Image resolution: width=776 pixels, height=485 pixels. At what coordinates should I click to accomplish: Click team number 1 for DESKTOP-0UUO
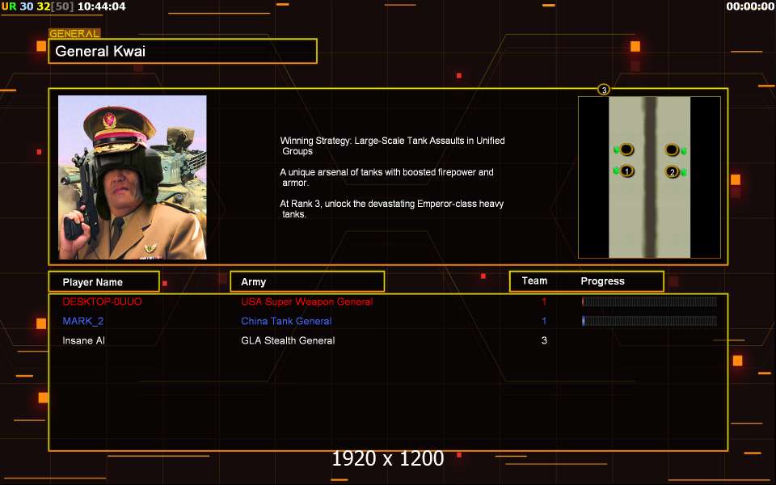pyautogui.click(x=544, y=302)
